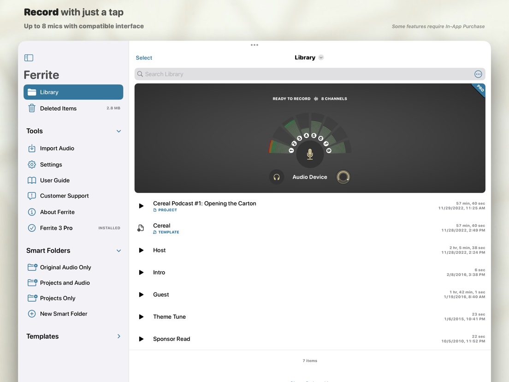
Task: Collapse the Tools section chevron
Action: pyautogui.click(x=119, y=131)
